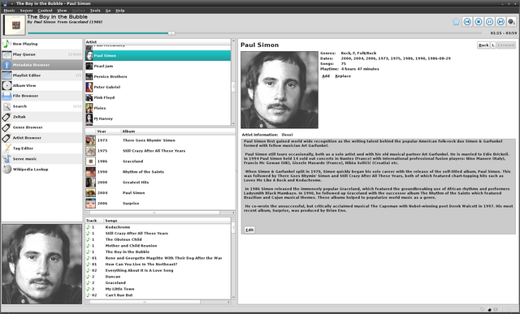Open the Zeltak tag icon
Image resolution: width=520 pixels, height=314 pixels.
click(6, 117)
